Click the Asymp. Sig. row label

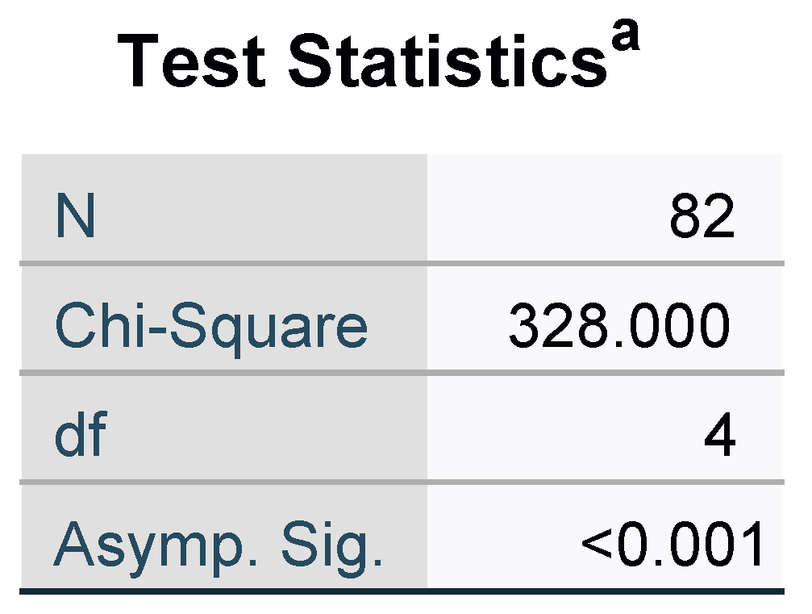pyautogui.click(x=218, y=545)
